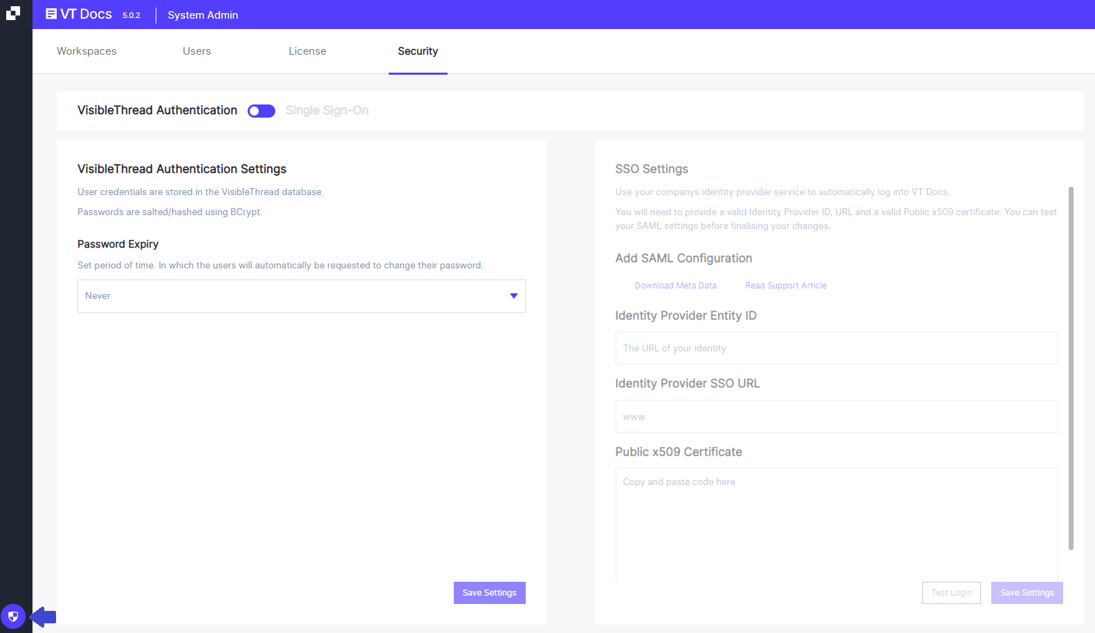Viewport: 1095px width, 633px height.
Task: Click the Single Sign-On label
Action: (x=327, y=111)
